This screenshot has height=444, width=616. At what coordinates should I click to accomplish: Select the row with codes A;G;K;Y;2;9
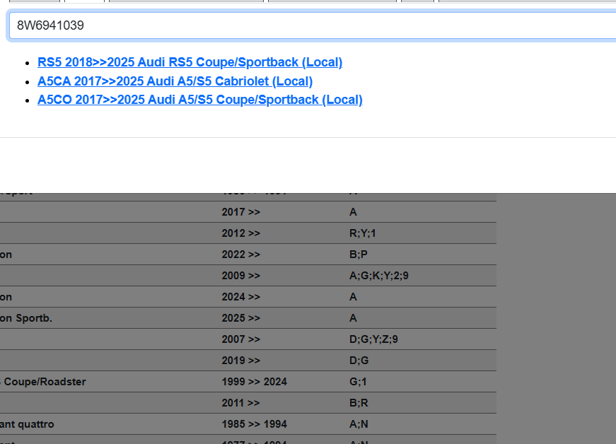click(378, 276)
